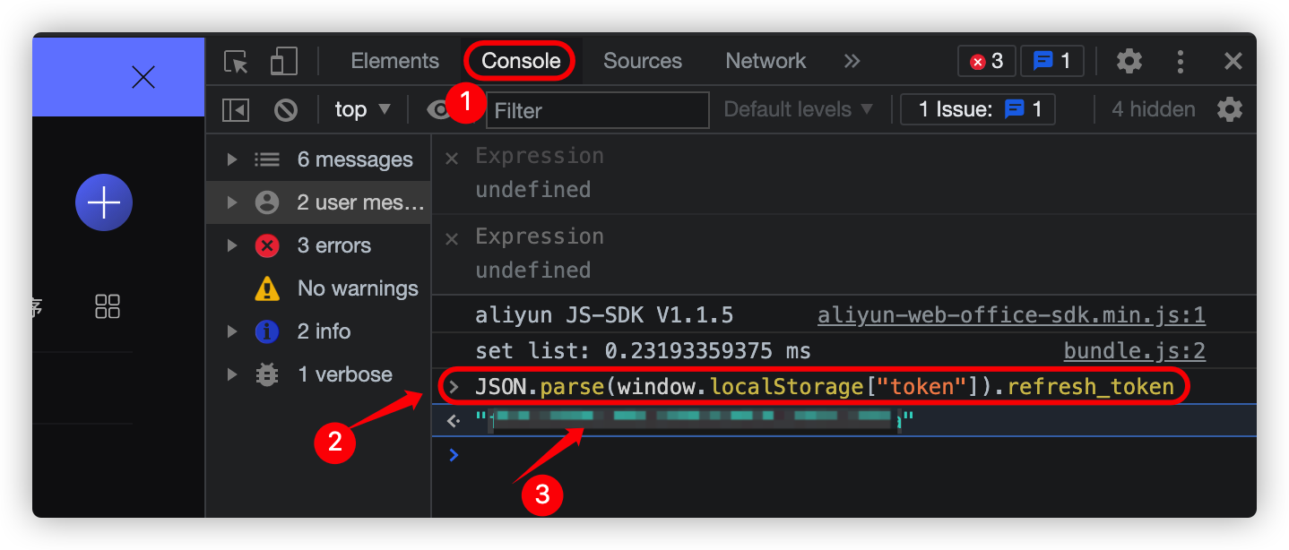Activate the inspect element picker icon
Screen dimensions: 1289x550
(x=236, y=62)
